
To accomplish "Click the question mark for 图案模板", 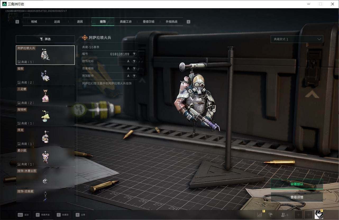I will point(134,69).
